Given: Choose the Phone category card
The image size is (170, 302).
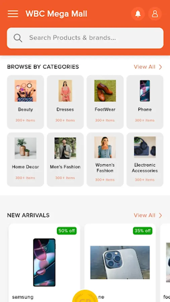Looking at the screenshot, I should pyautogui.click(x=145, y=102).
